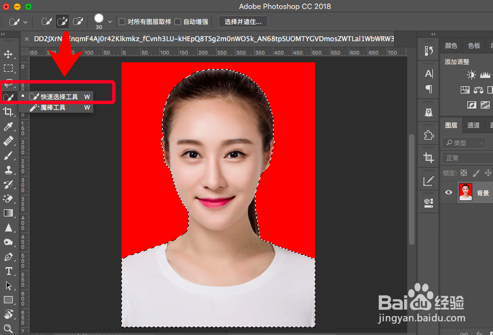Open the brush size picker dropdown arrow
This screenshot has width=493, height=335.
110,22
